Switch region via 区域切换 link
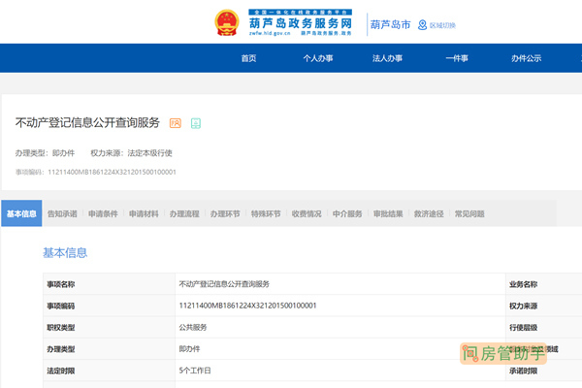This screenshot has width=582, height=388. (442, 25)
